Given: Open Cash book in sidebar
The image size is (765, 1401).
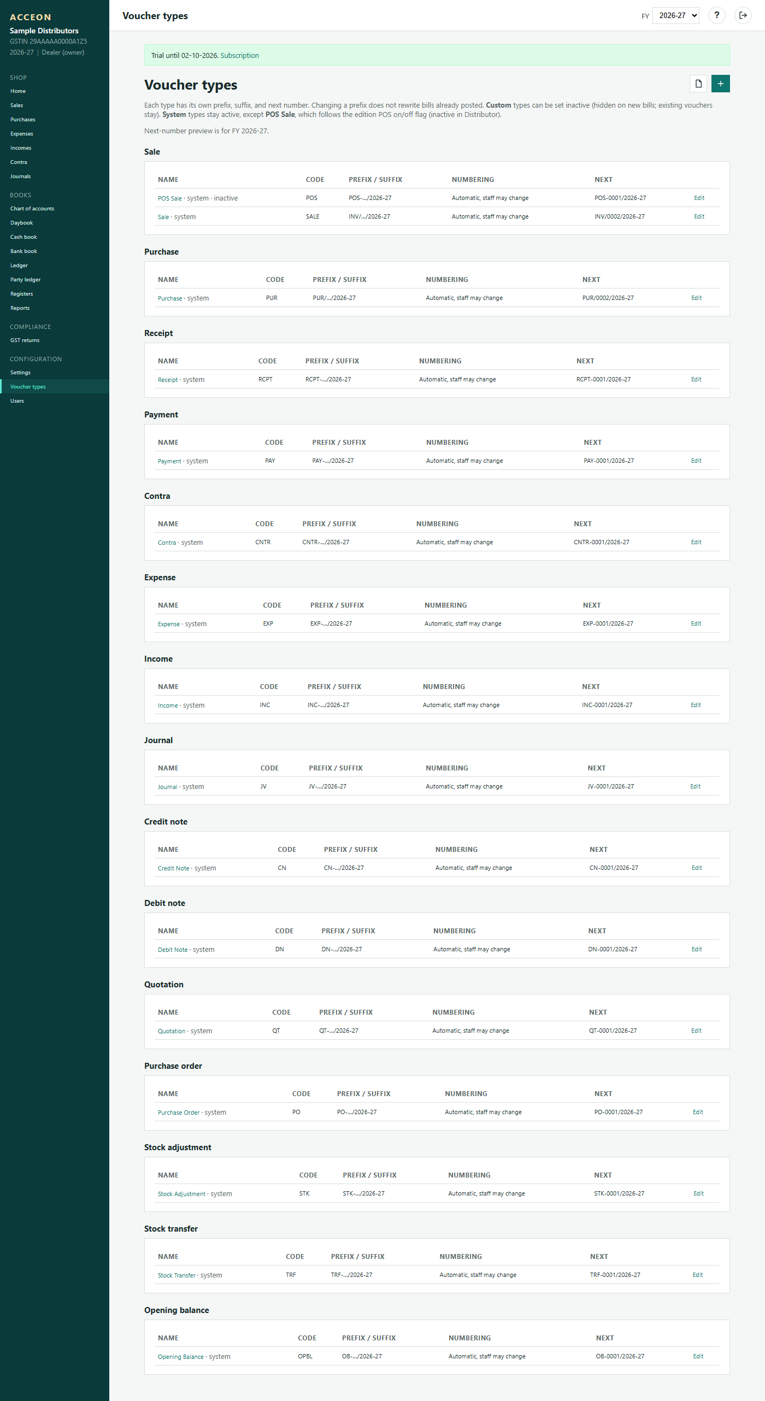Looking at the screenshot, I should [x=23, y=237].
